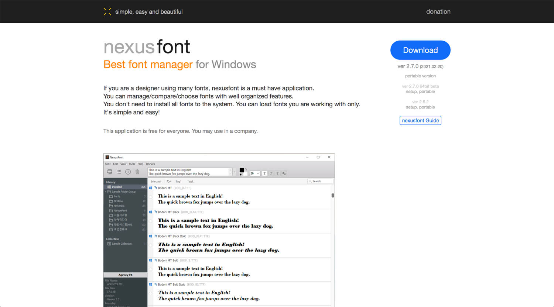Image resolution: width=554 pixels, height=307 pixels.
Task: Toggle the anti-aliasing Aa button
Action: pos(284,173)
